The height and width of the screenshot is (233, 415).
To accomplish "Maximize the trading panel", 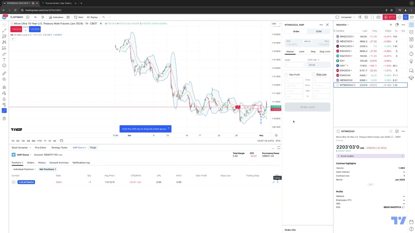I will coord(279,148).
